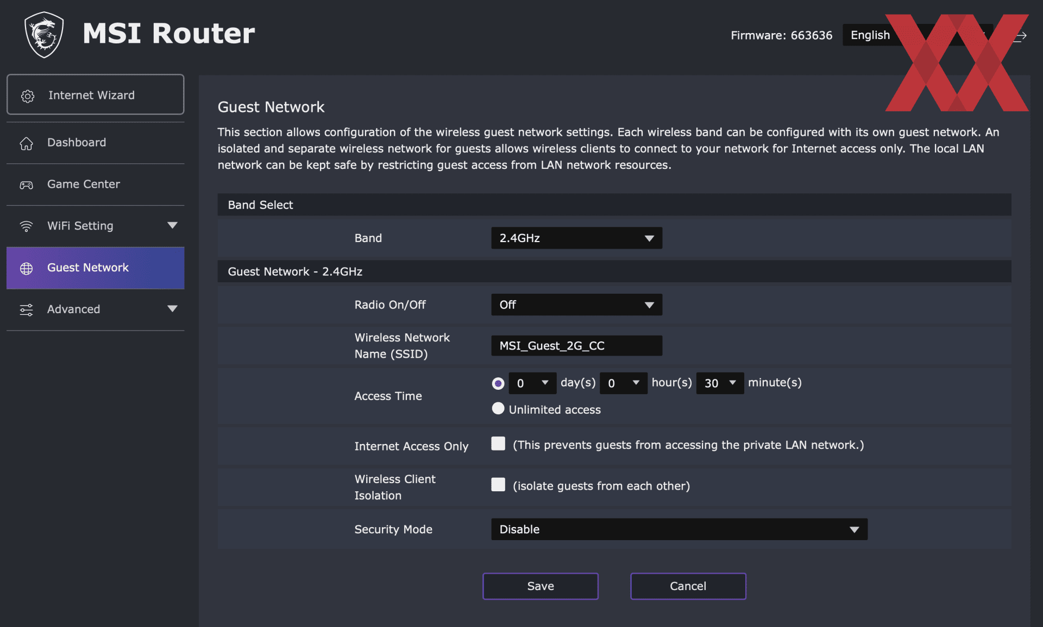
Task: Open the Game Center page
Action: coord(96,185)
